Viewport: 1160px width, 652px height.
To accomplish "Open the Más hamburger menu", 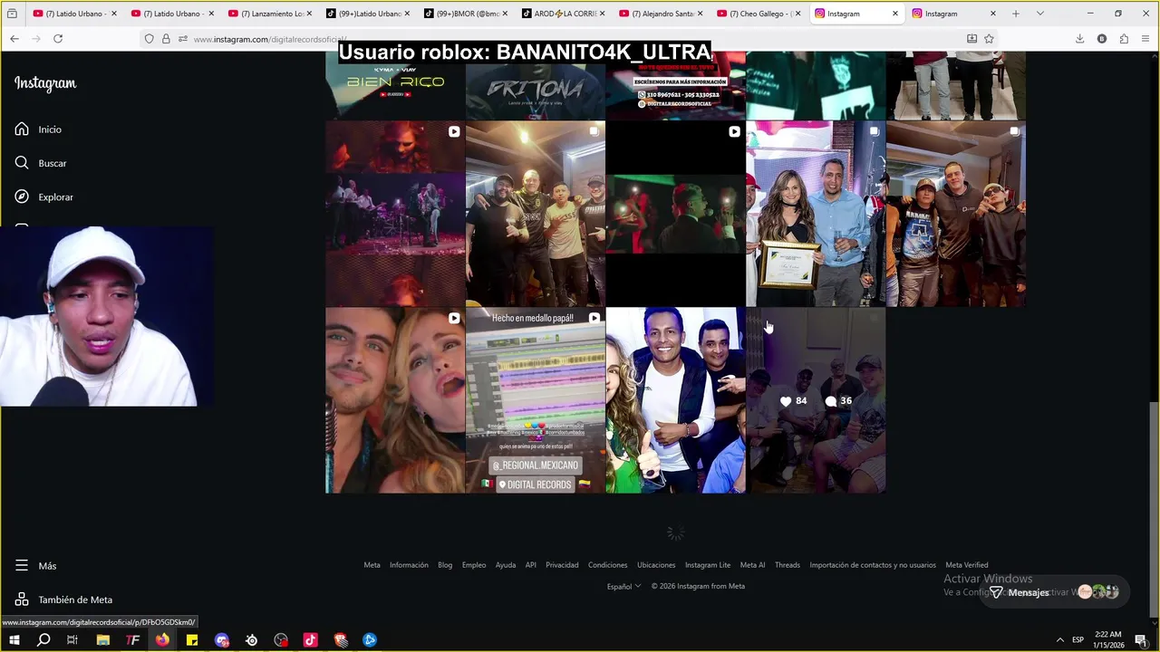I will (35, 565).
